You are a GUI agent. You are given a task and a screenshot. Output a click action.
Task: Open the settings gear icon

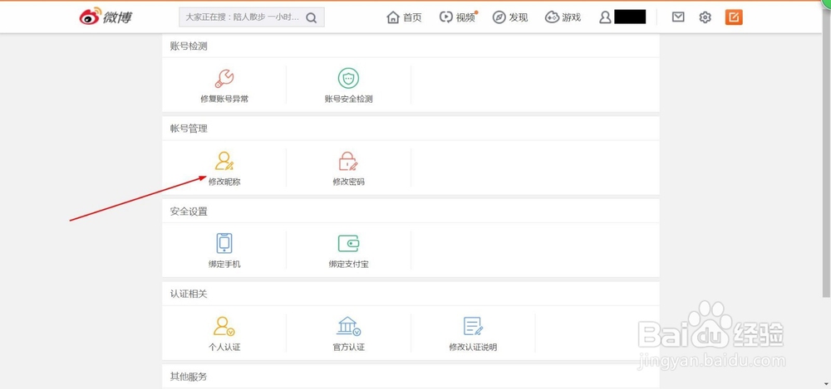pos(705,17)
